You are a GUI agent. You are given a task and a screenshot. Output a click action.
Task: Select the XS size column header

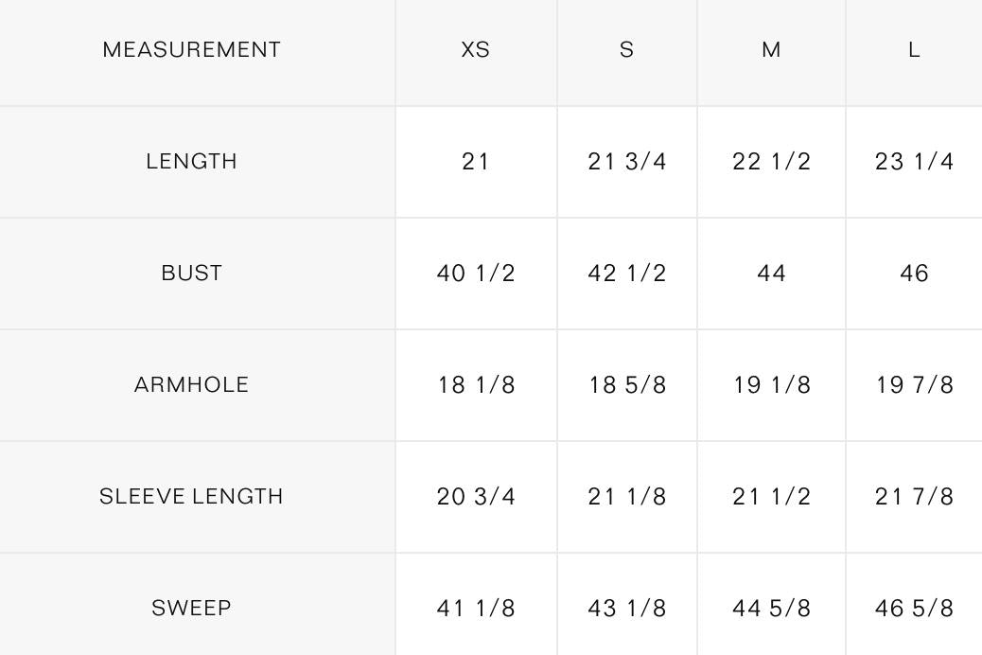pyautogui.click(x=475, y=49)
